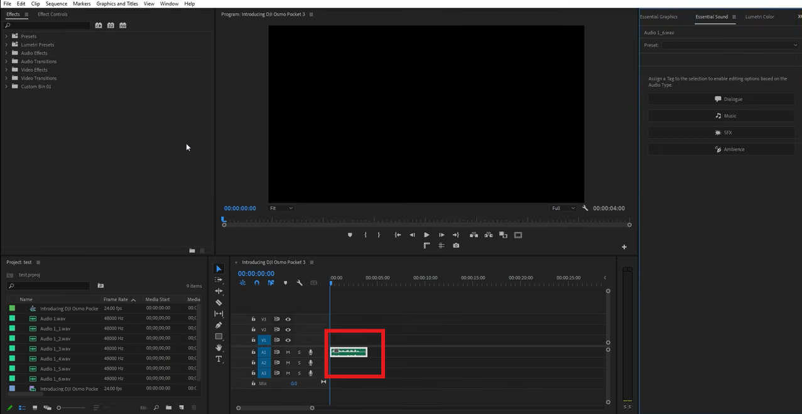Viewport: 802px width, 414px height.
Task: Select the Razor tool
Action: (x=219, y=302)
